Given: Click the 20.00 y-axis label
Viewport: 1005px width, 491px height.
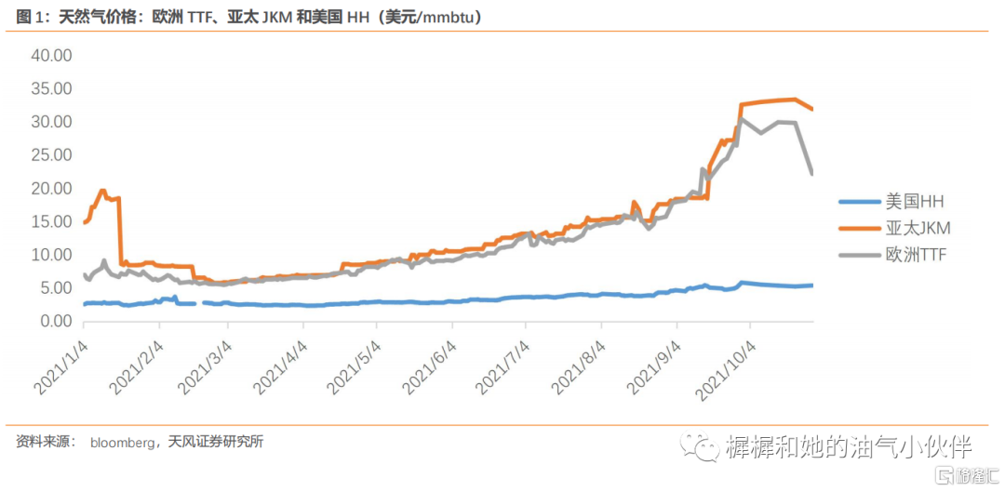Looking at the screenshot, I should tap(51, 189).
